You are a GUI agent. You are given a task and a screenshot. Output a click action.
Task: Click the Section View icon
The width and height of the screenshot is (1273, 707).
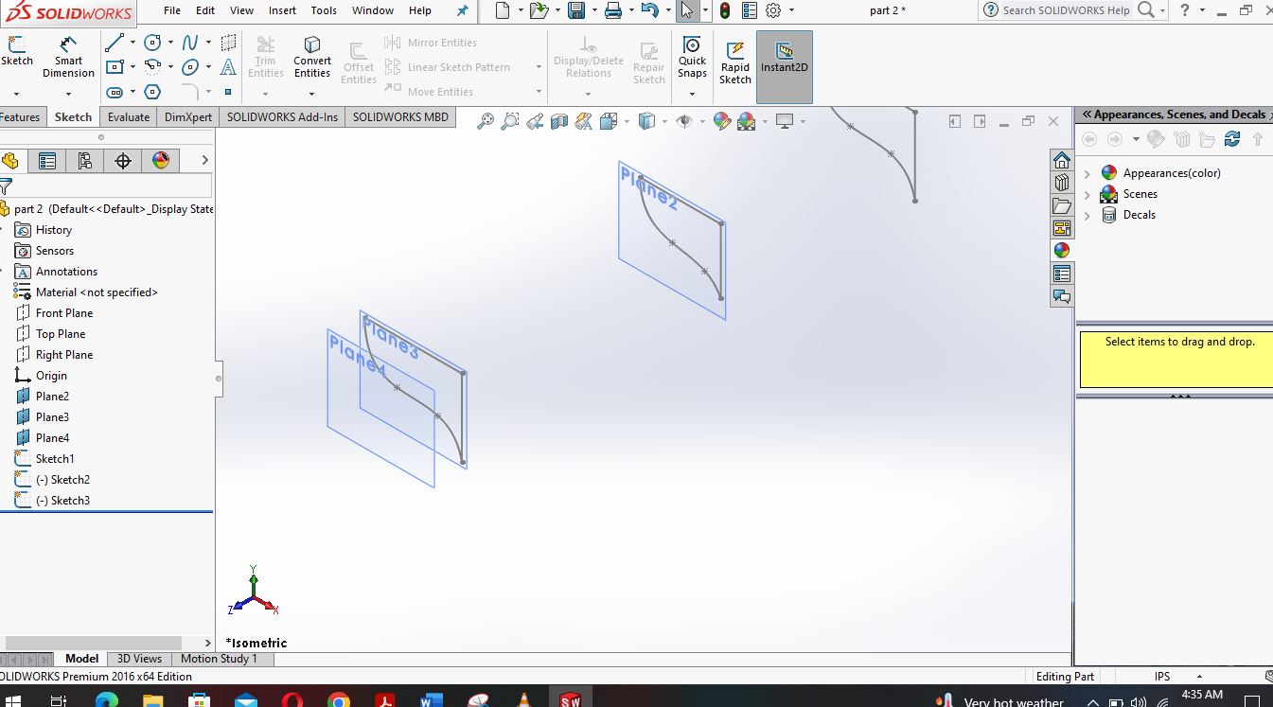pos(559,121)
